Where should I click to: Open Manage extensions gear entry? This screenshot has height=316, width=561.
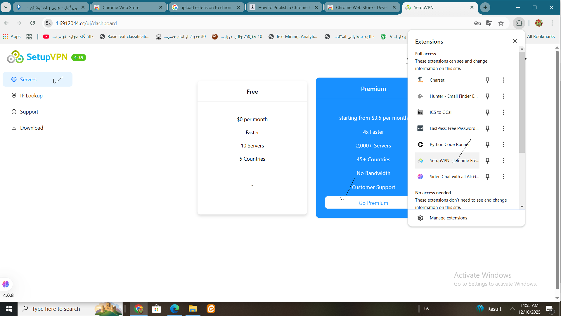pyautogui.click(x=448, y=218)
